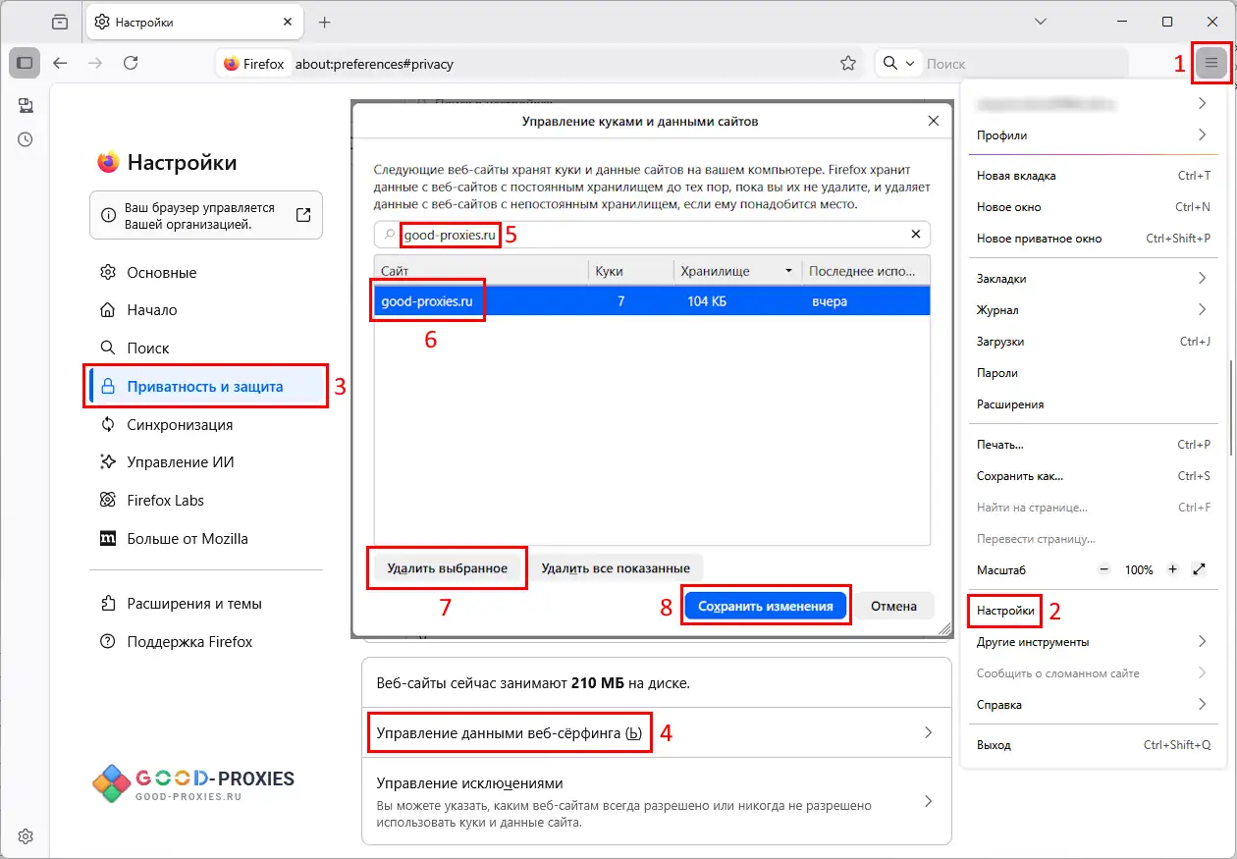
Task: Sort by the Сайт column header
Action: coord(480,271)
